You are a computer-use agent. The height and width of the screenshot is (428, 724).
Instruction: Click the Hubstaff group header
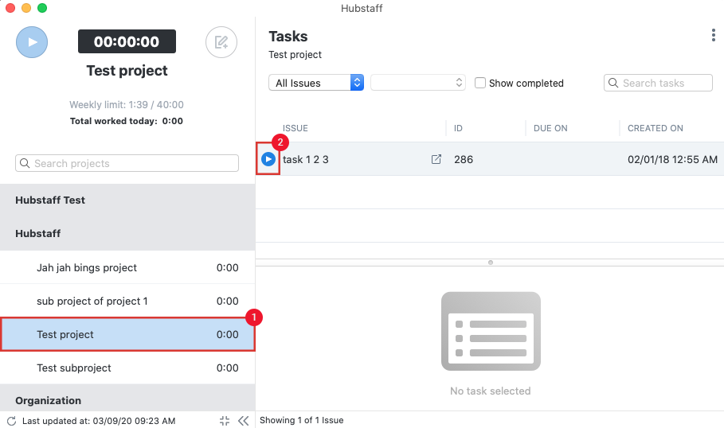(127, 233)
